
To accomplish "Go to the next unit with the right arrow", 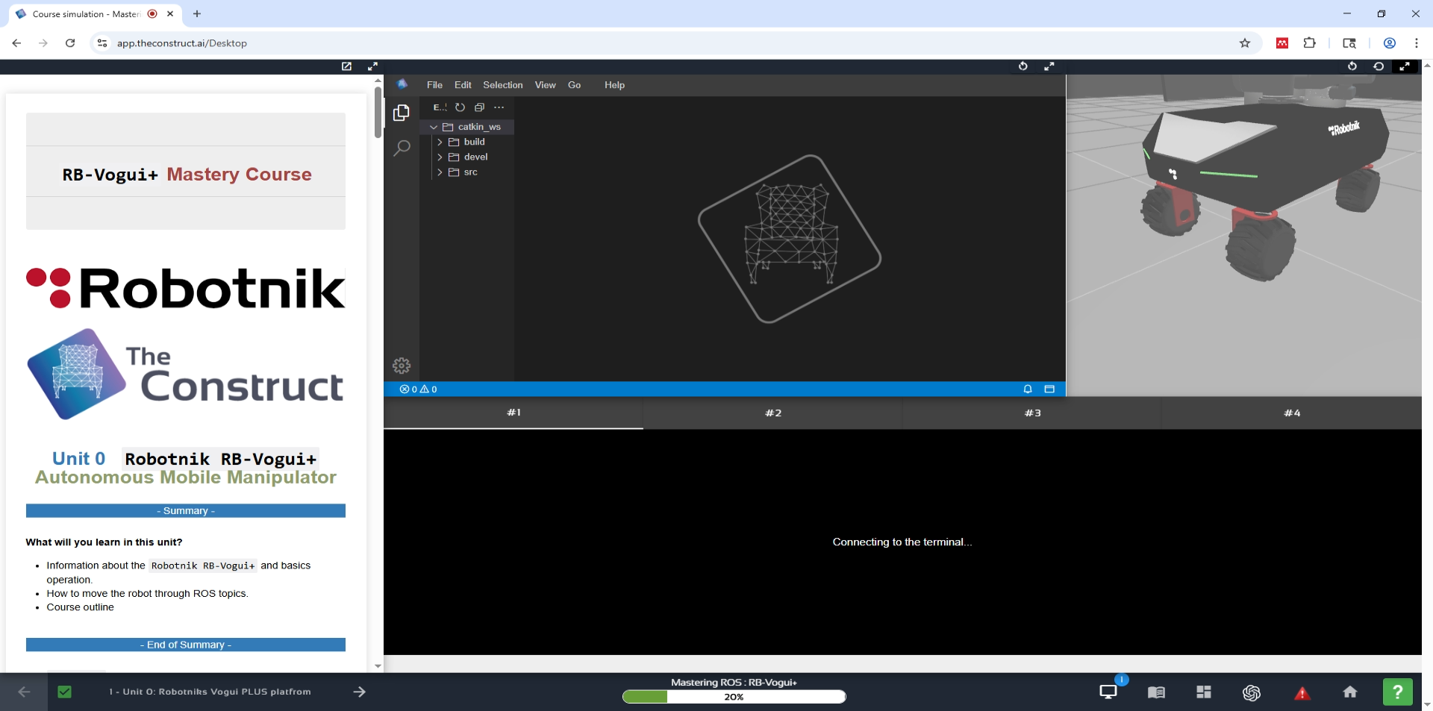I will [360, 692].
